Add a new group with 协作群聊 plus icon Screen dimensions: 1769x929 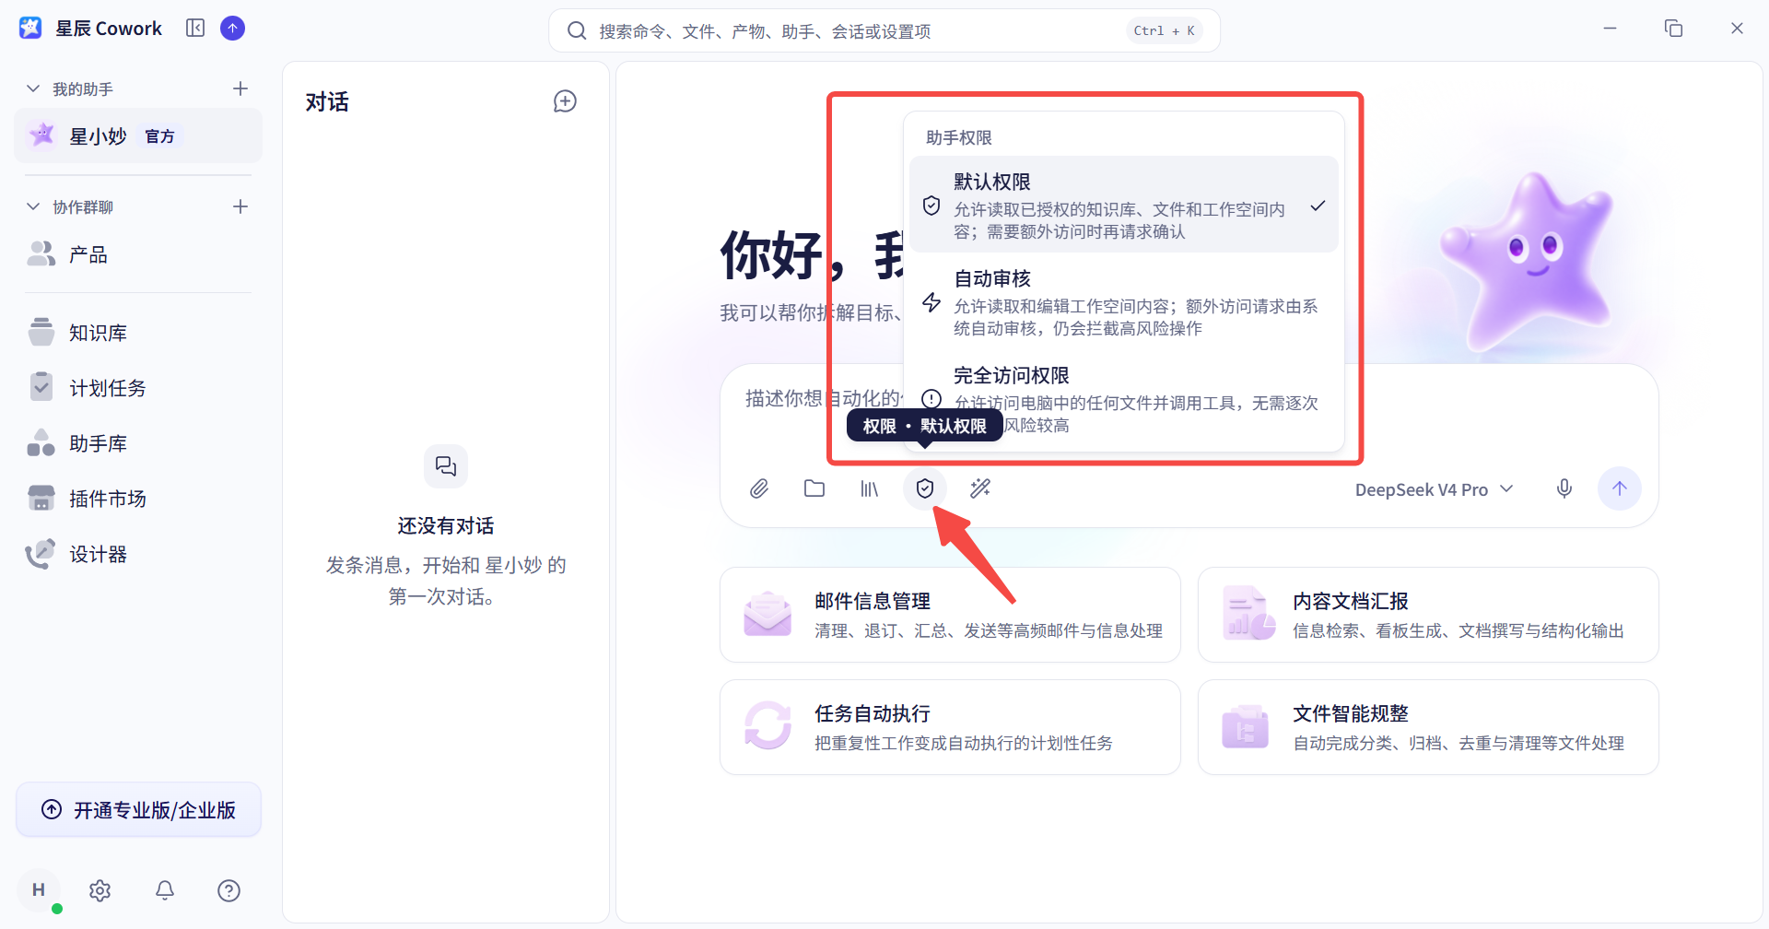point(240,206)
